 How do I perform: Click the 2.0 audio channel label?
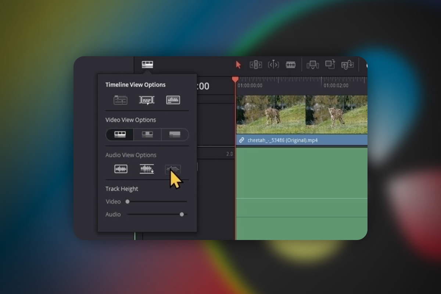[229, 154]
